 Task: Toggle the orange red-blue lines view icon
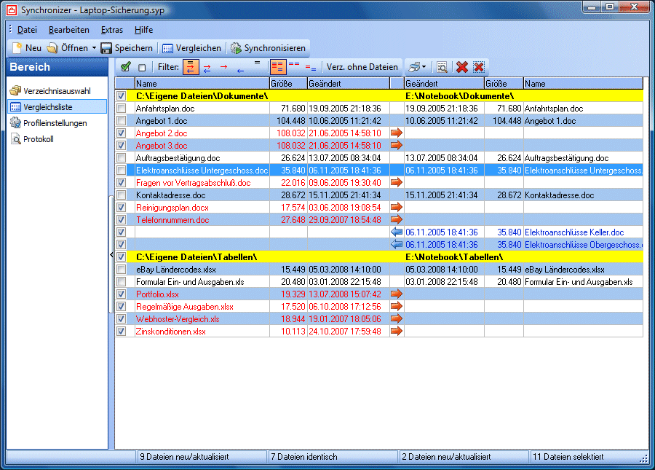tap(278, 67)
